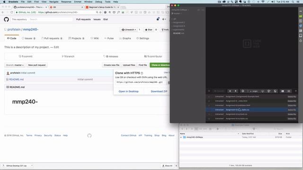The height and width of the screenshot is (170, 303).
Task: Copy clone URL with clipboard icon
Action: click(169, 82)
